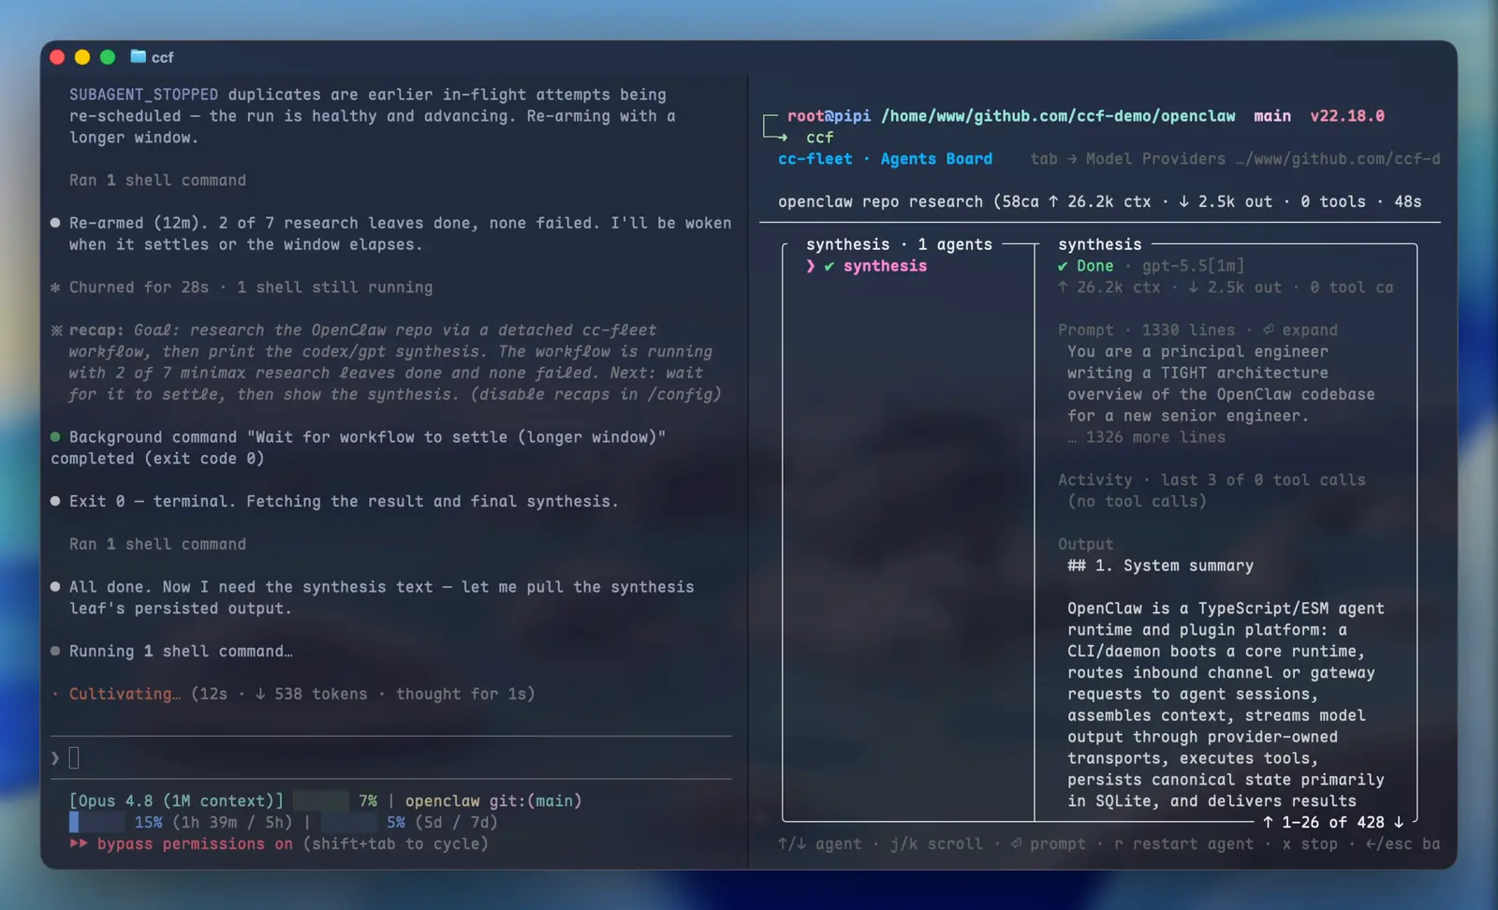Click the 'j/k scroll' footer hint
Viewport: 1498px width, 910px height.
(936, 844)
